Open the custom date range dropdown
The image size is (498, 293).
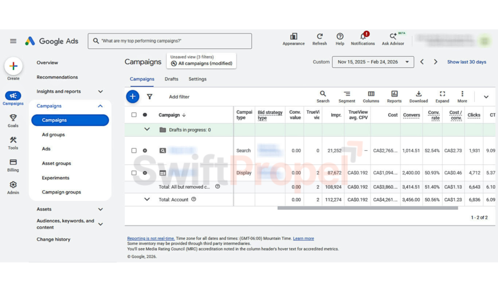click(x=373, y=62)
